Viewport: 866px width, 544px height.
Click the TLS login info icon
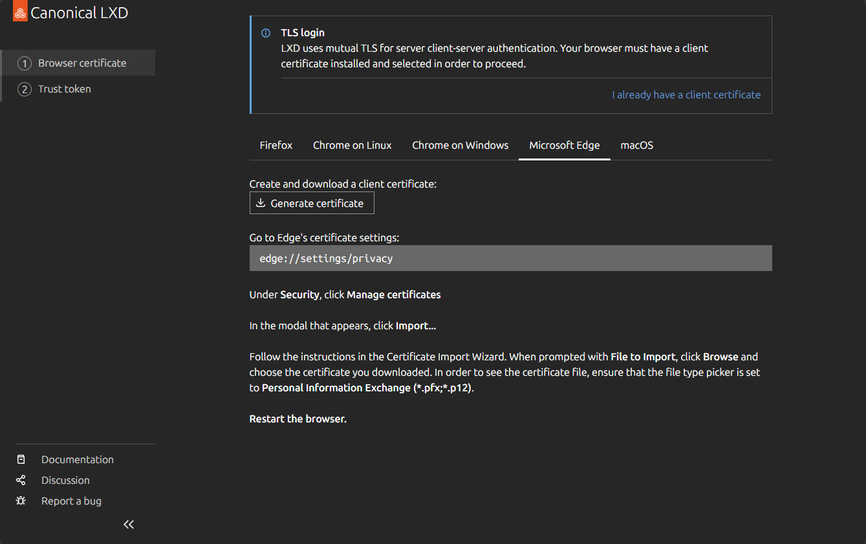(x=266, y=33)
